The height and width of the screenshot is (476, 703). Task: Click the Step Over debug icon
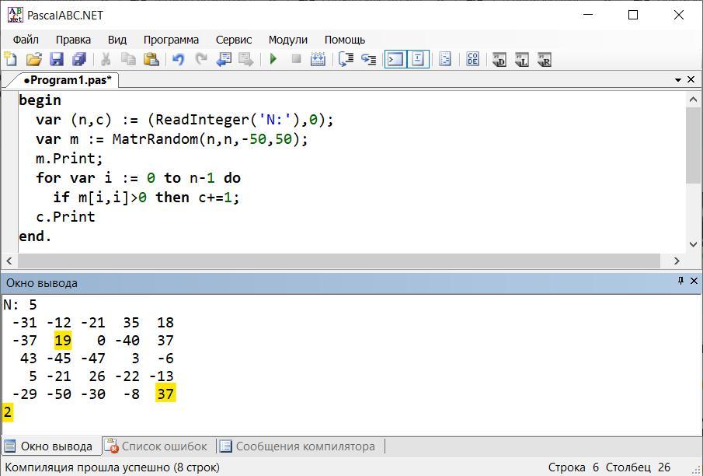tap(369, 59)
